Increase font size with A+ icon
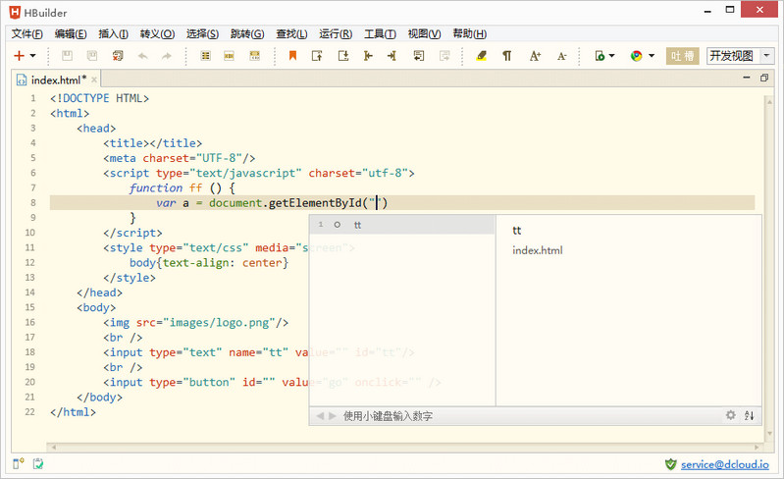The width and height of the screenshot is (784, 479). pyautogui.click(x=536, y=56)
